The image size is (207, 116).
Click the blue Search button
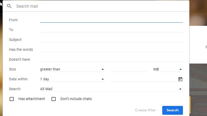tap(172, 110)
